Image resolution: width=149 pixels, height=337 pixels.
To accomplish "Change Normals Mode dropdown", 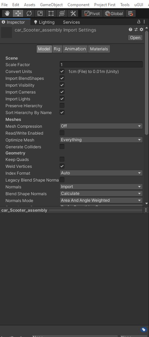I will (101, 201).
